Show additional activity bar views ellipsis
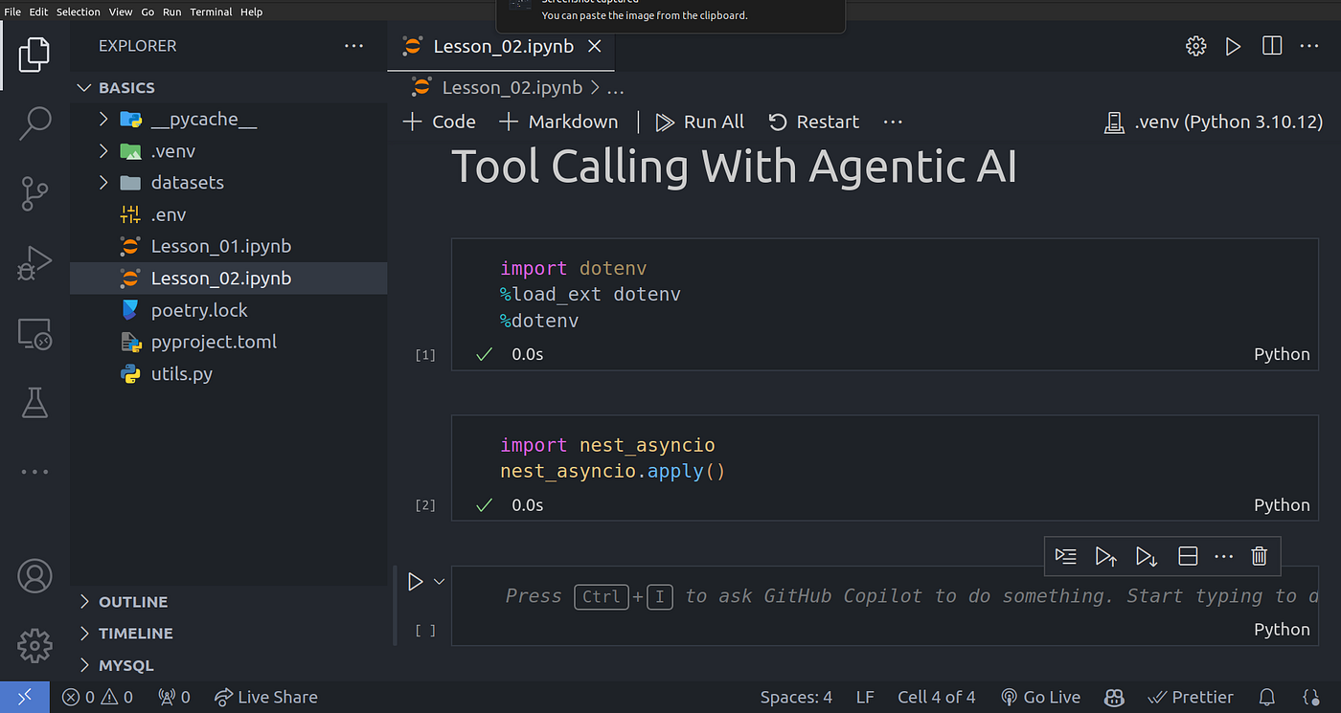The width and height of the screenshot is (1341, 713). point(34,472)
